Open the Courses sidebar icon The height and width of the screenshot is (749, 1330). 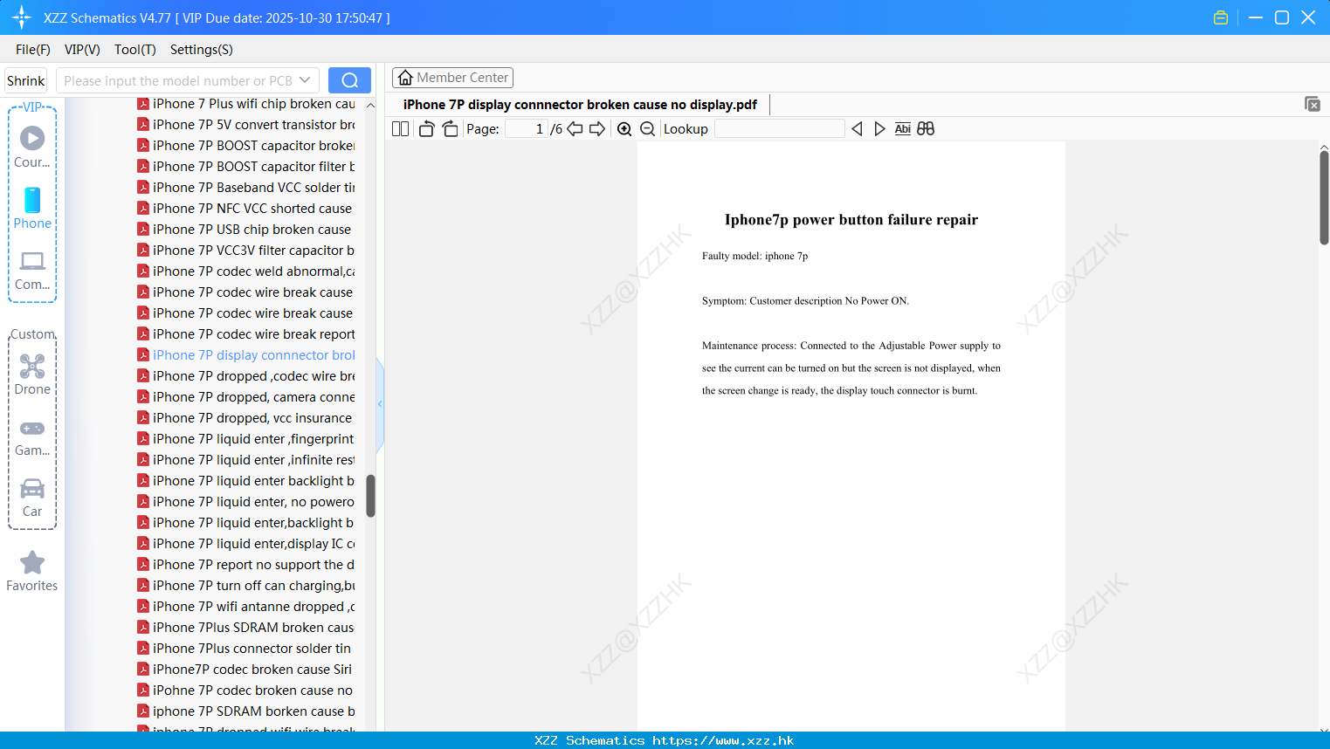(32, 147)
